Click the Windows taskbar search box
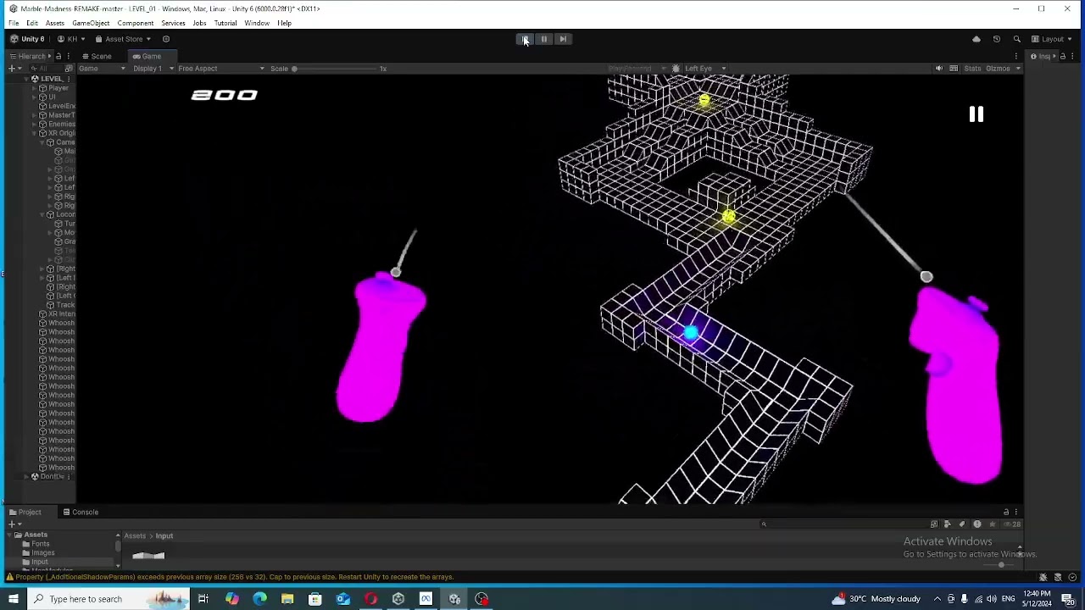Screen dimensions: 1085x610 click(108, 599)
